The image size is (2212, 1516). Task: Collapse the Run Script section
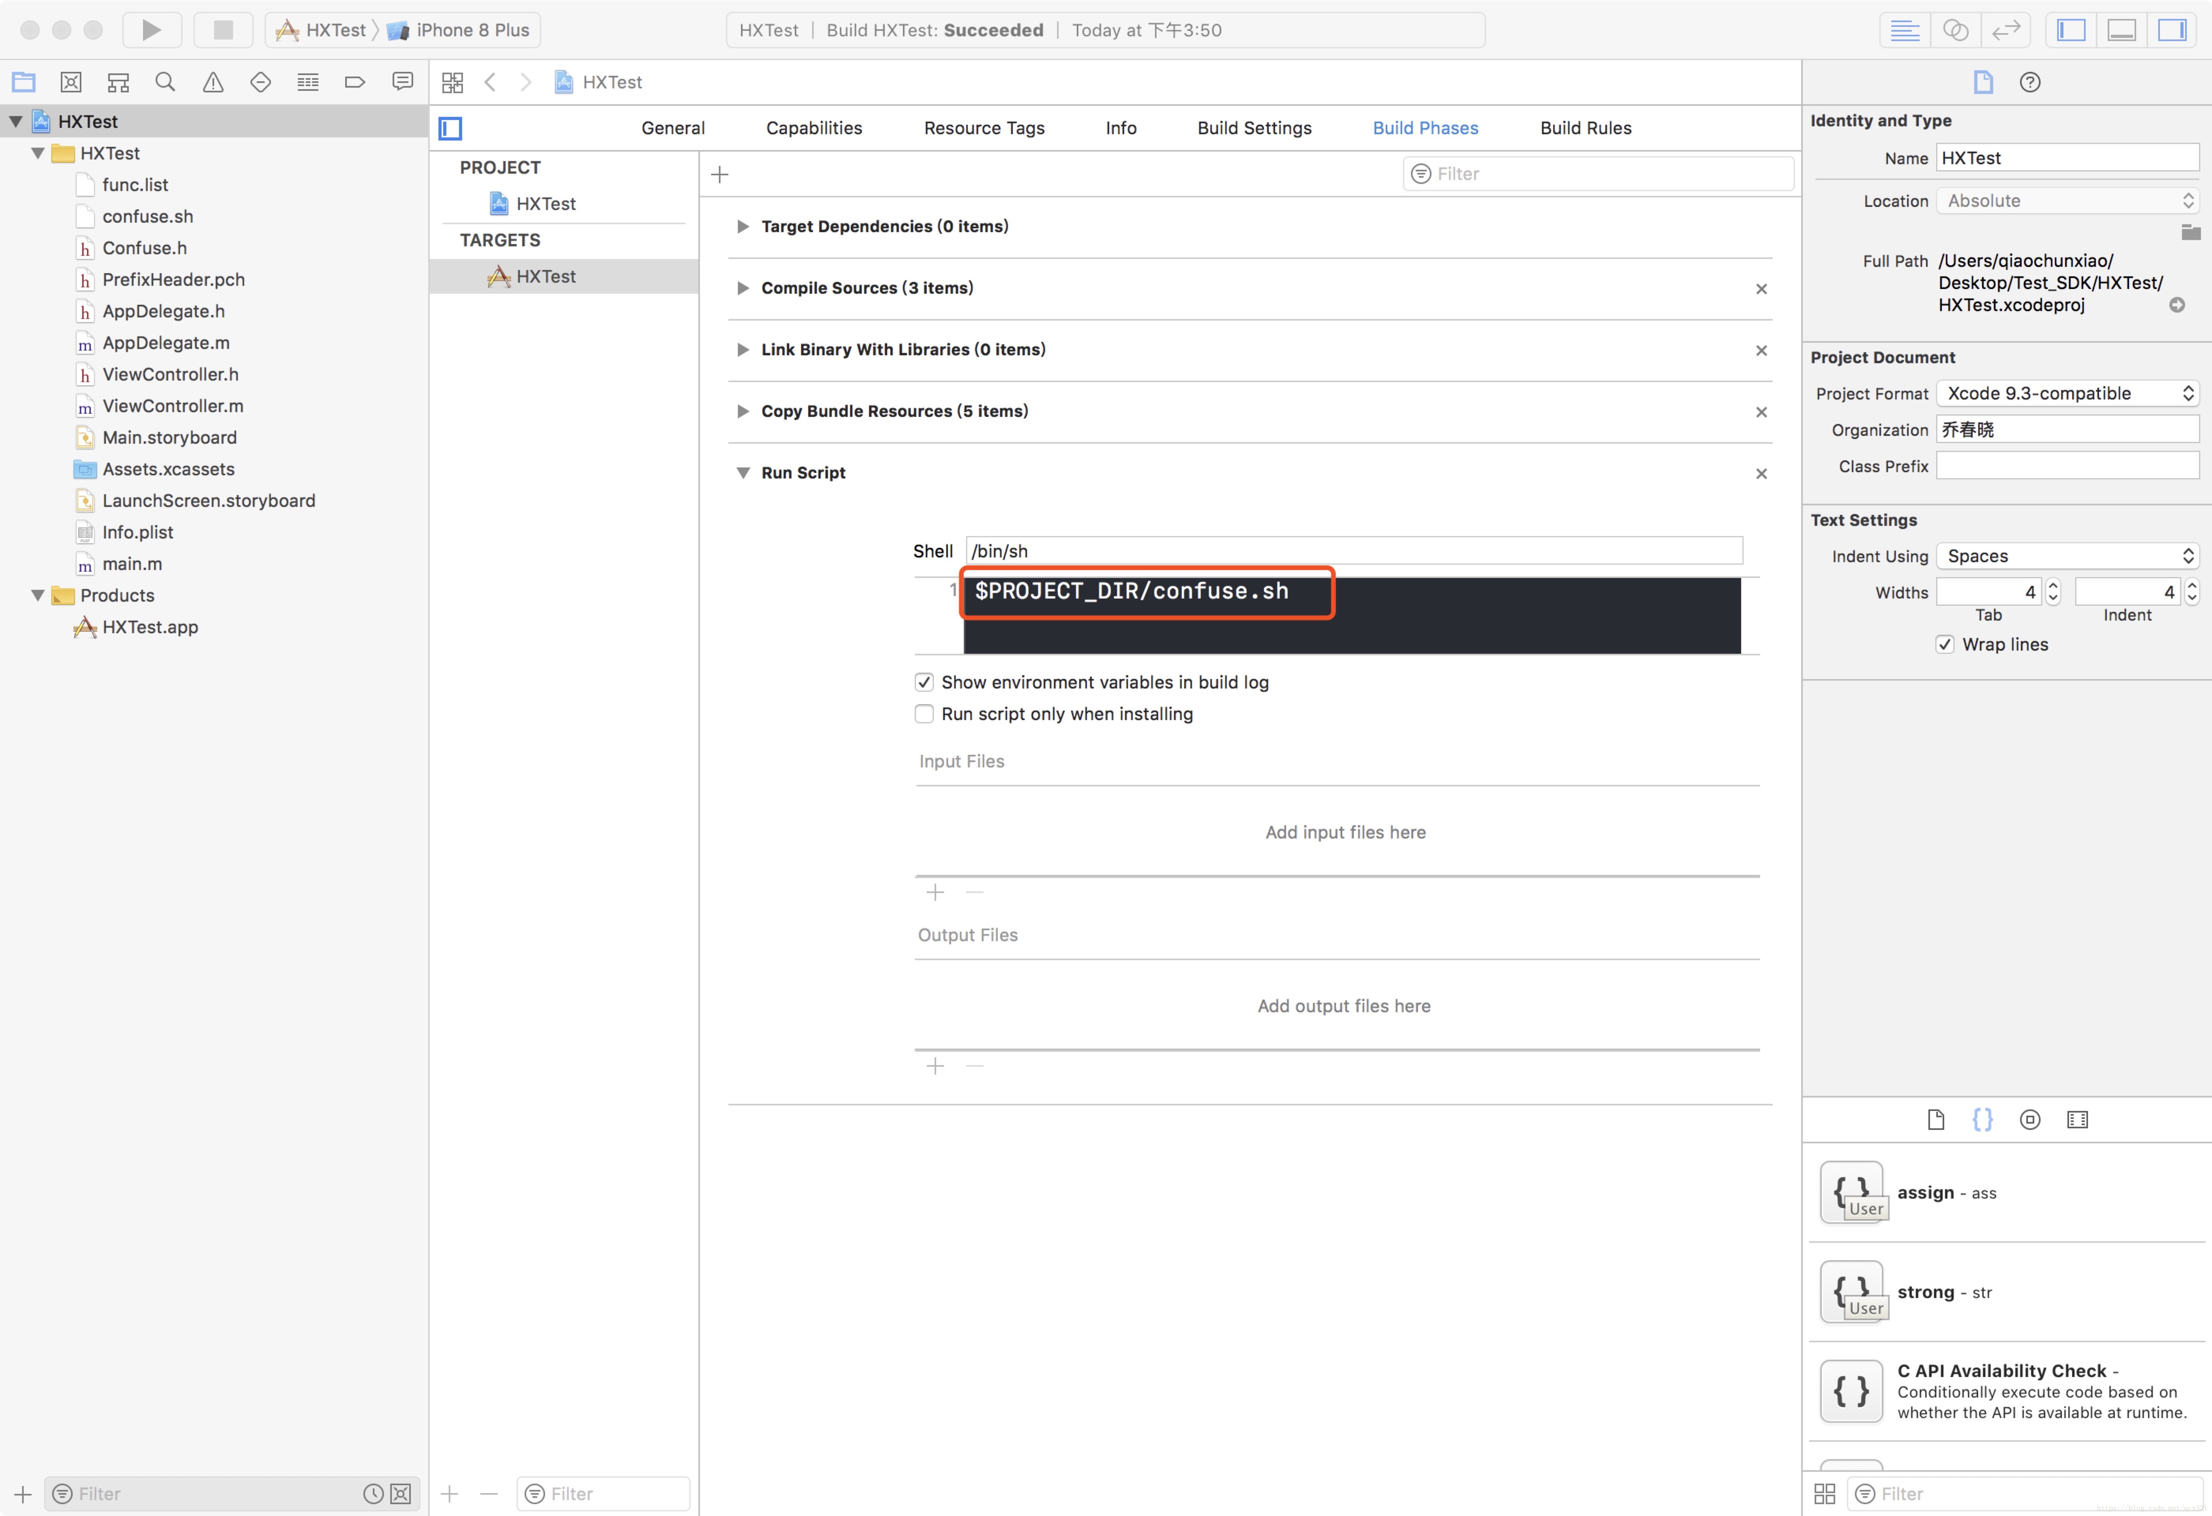coord(743,473)
